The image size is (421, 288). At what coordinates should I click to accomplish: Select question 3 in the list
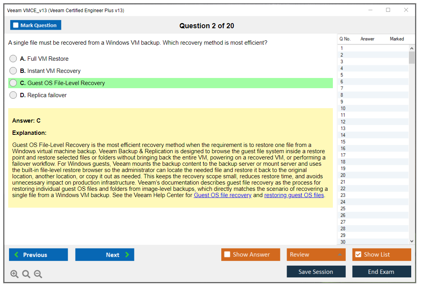tap(373, 62)
